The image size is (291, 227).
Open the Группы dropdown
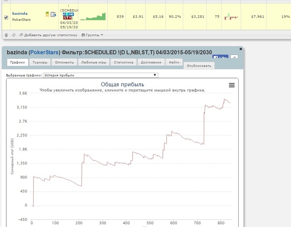point(92,35)
